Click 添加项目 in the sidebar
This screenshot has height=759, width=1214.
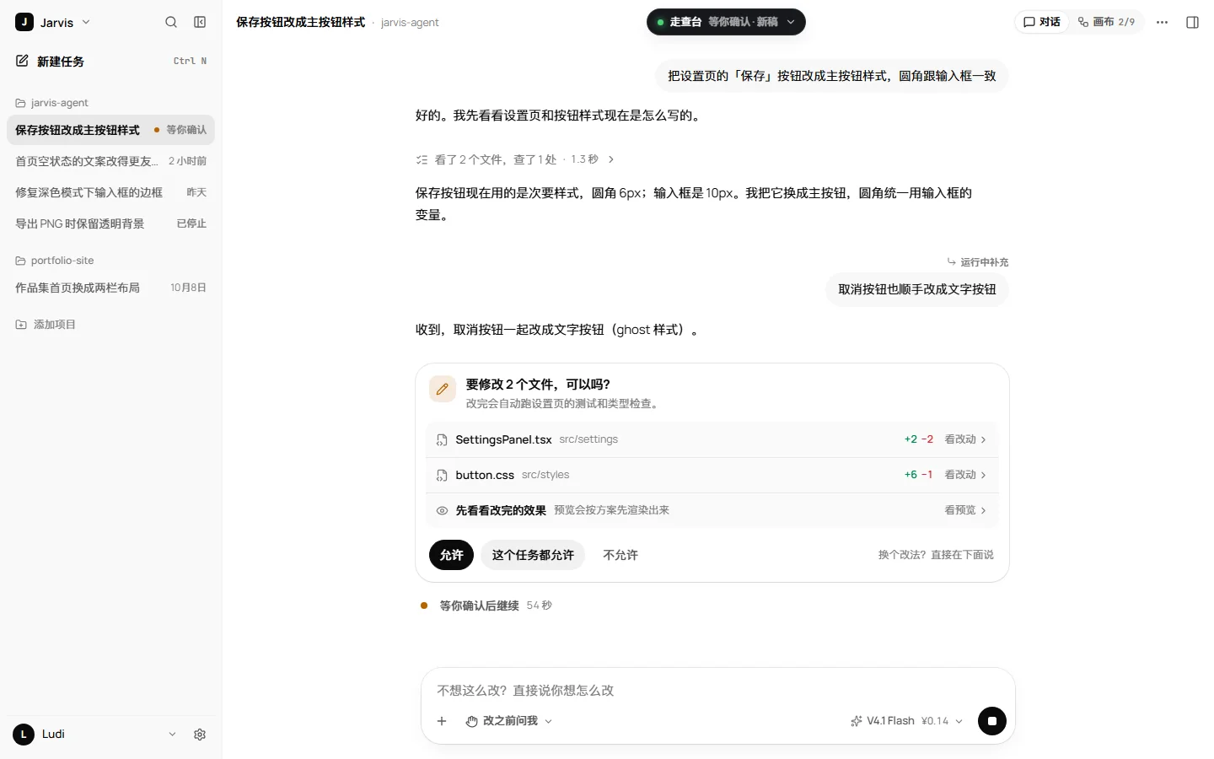point(46,325)
